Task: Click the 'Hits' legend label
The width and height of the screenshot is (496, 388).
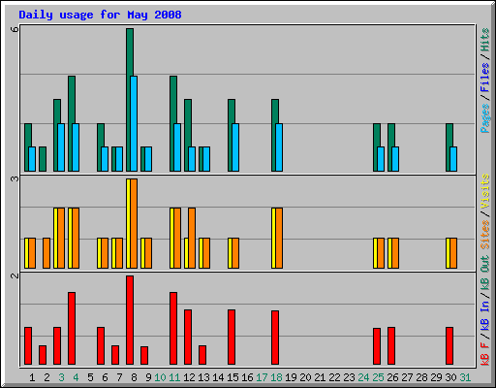Action: 484,40
